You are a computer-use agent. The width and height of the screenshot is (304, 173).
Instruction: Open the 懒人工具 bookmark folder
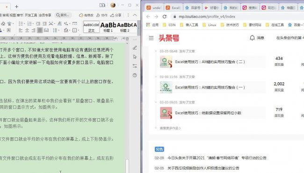point(189,25)
